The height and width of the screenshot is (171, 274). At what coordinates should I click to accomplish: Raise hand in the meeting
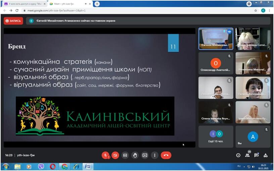point(135,155)
